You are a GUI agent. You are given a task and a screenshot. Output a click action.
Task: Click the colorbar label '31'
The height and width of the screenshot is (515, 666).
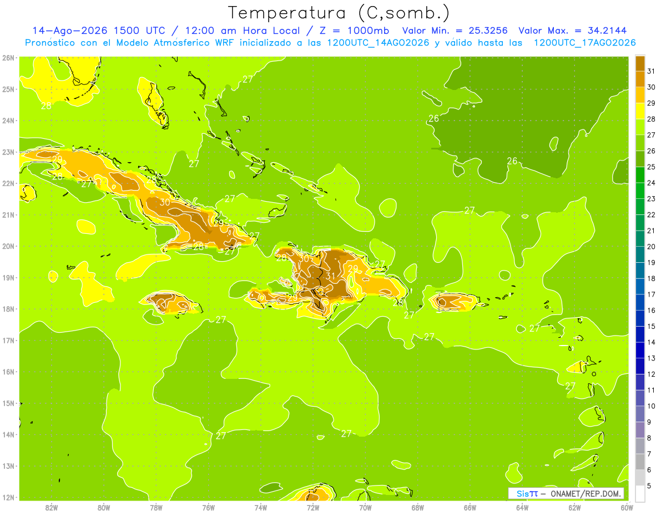pos(652,71)
